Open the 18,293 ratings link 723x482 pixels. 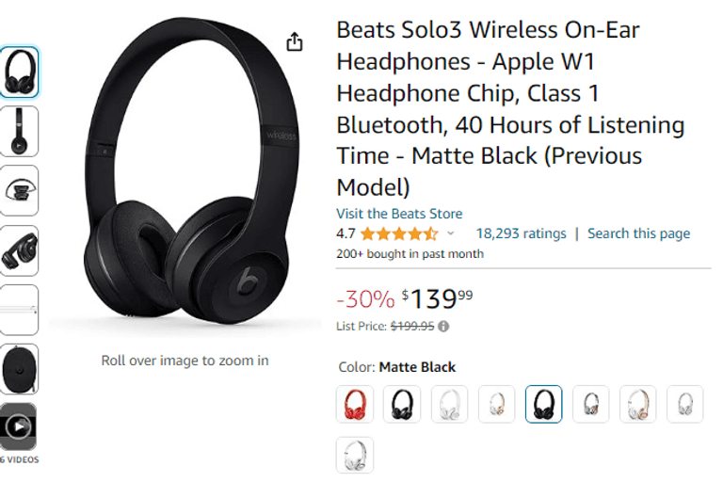pos(521,233)
